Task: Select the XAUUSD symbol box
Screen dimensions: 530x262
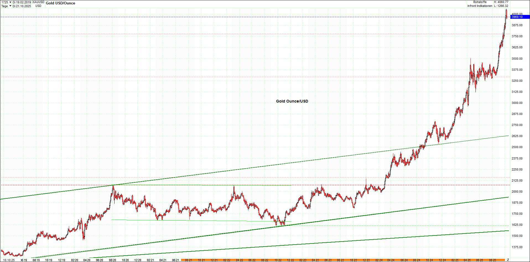Action: pyautogui.click(x=38, y=2)
